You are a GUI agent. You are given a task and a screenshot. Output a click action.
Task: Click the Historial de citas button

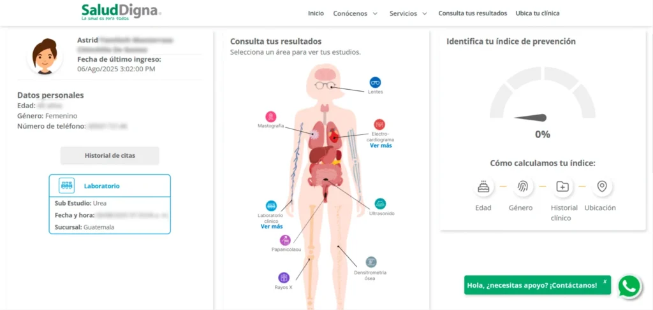[x=110, y=155]
